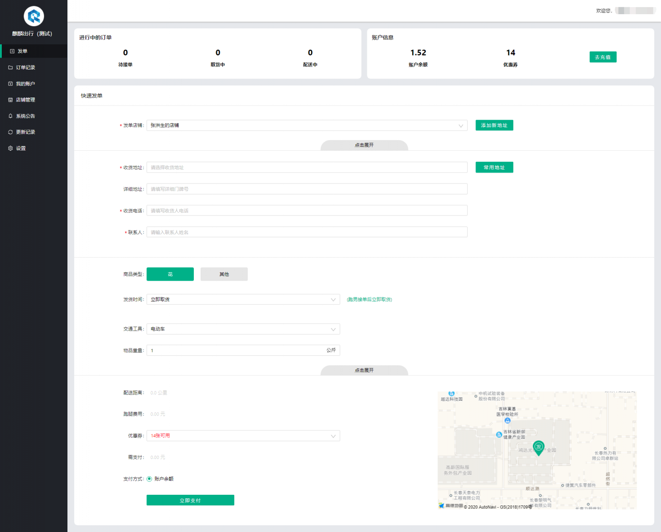Select the 账户余额 payment radio button
Viewport: 661px width, 532px height.
[150, 479]
